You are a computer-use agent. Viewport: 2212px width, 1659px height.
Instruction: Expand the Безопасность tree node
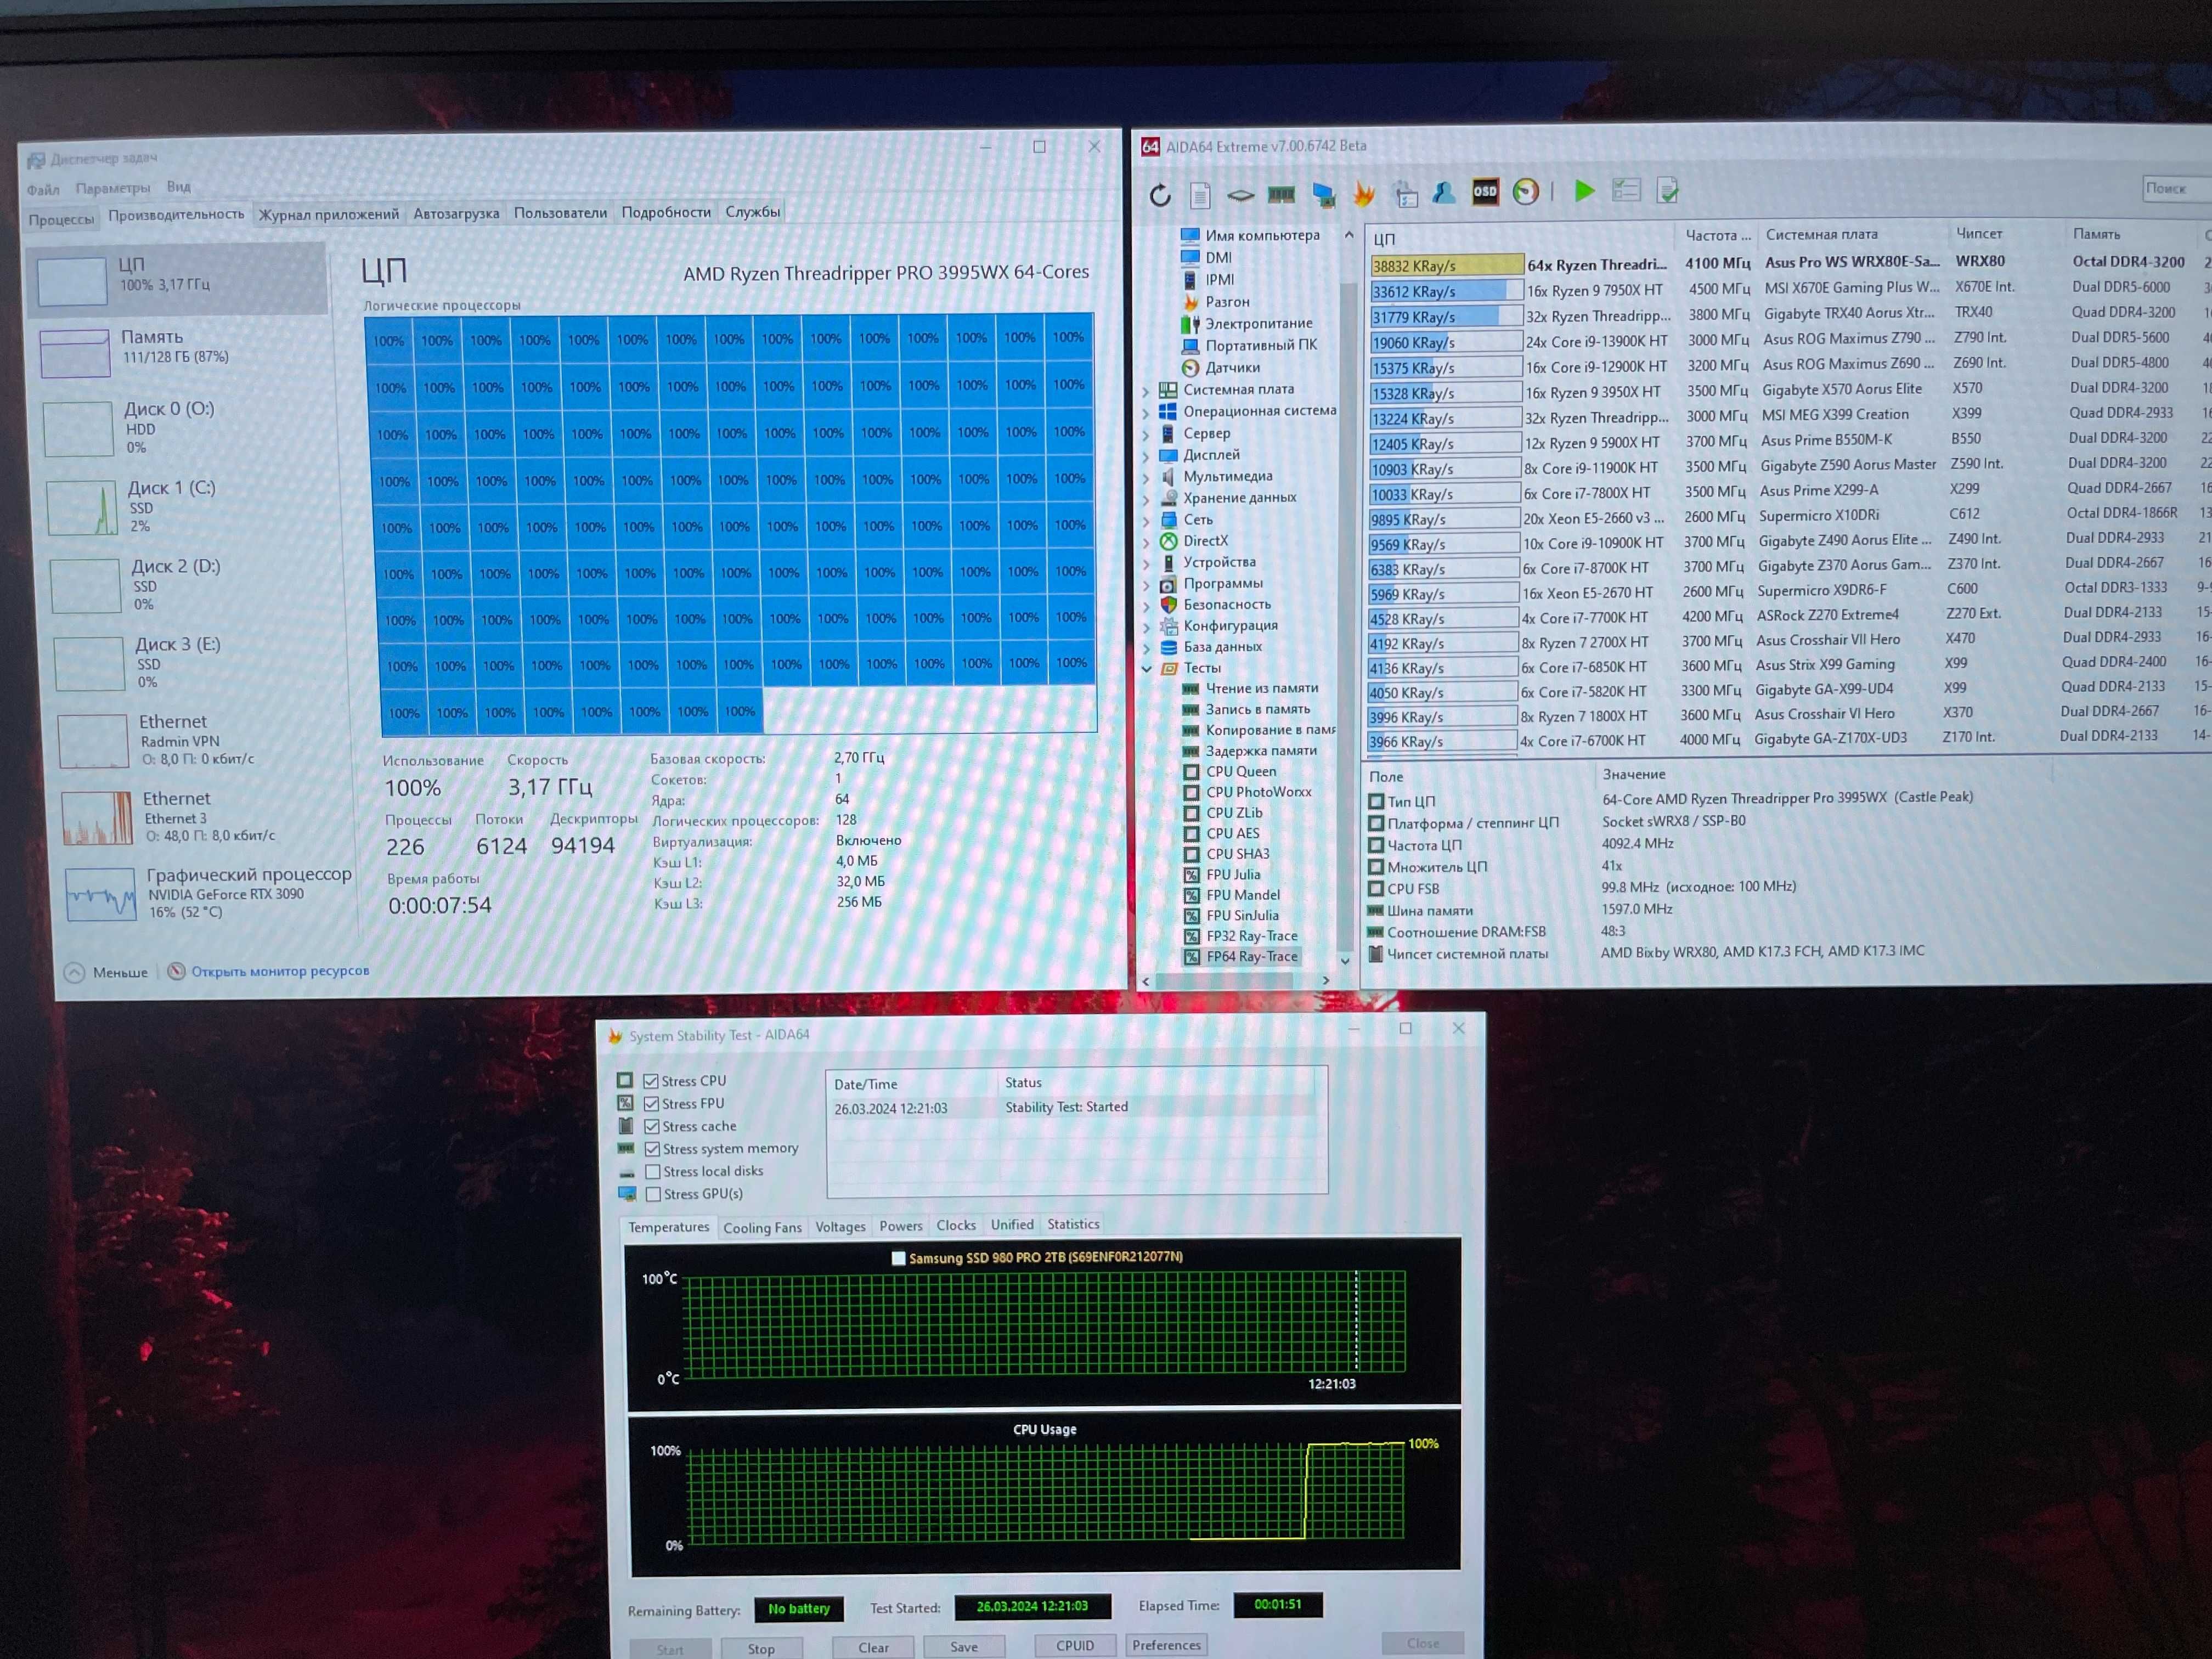[x=1147, y=605]
